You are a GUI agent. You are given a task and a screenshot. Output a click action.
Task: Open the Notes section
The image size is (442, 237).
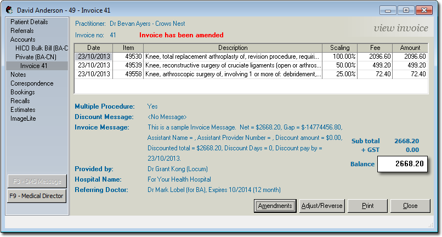click(x=18, y=75)
